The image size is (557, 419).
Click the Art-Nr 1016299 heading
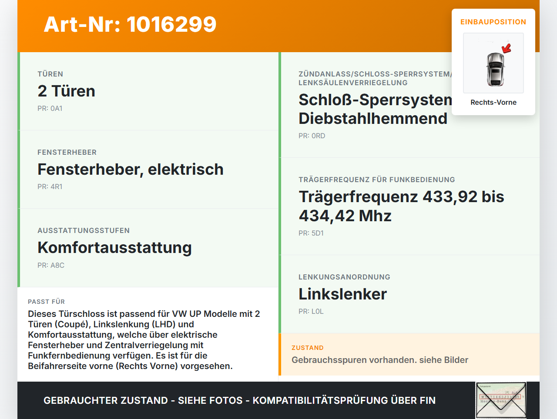click(x=130, y=25)
